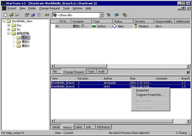Collapse the WorldHello_View root node
Screen dimensions: 192x136
(4, 21)
